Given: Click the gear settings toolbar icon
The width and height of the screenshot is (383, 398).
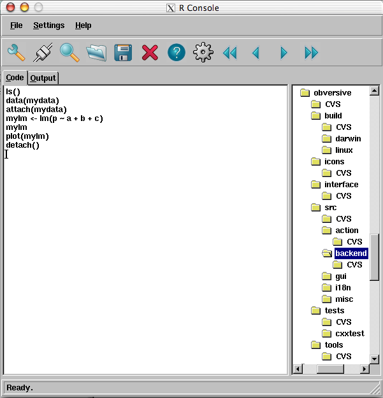Looking at the screenshot, I should (x=203, y=53).
